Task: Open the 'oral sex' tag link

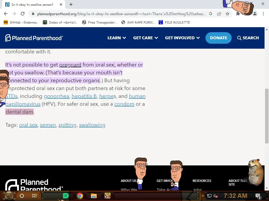Action: 28,125
